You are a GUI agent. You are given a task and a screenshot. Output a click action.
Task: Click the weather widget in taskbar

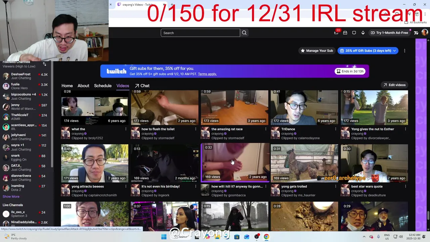(x=15, y=237)
